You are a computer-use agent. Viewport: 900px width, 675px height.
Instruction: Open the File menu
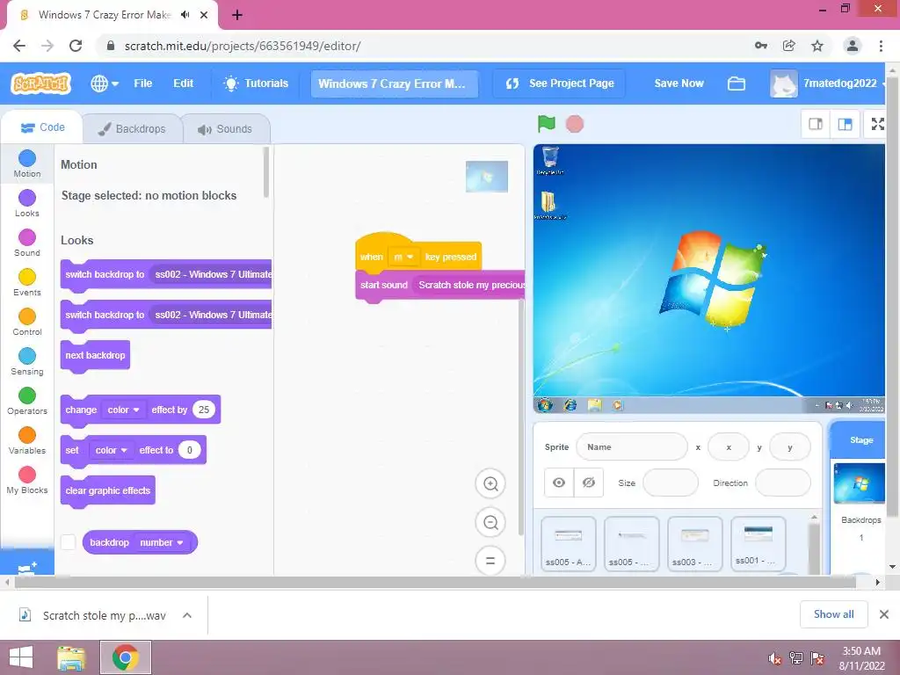(143, 83)
